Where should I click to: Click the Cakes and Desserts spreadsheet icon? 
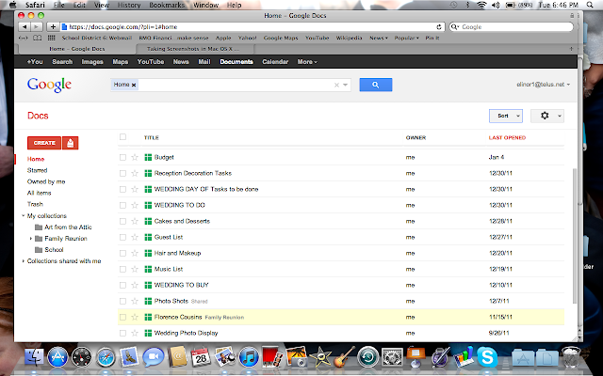tap(148, 221)
